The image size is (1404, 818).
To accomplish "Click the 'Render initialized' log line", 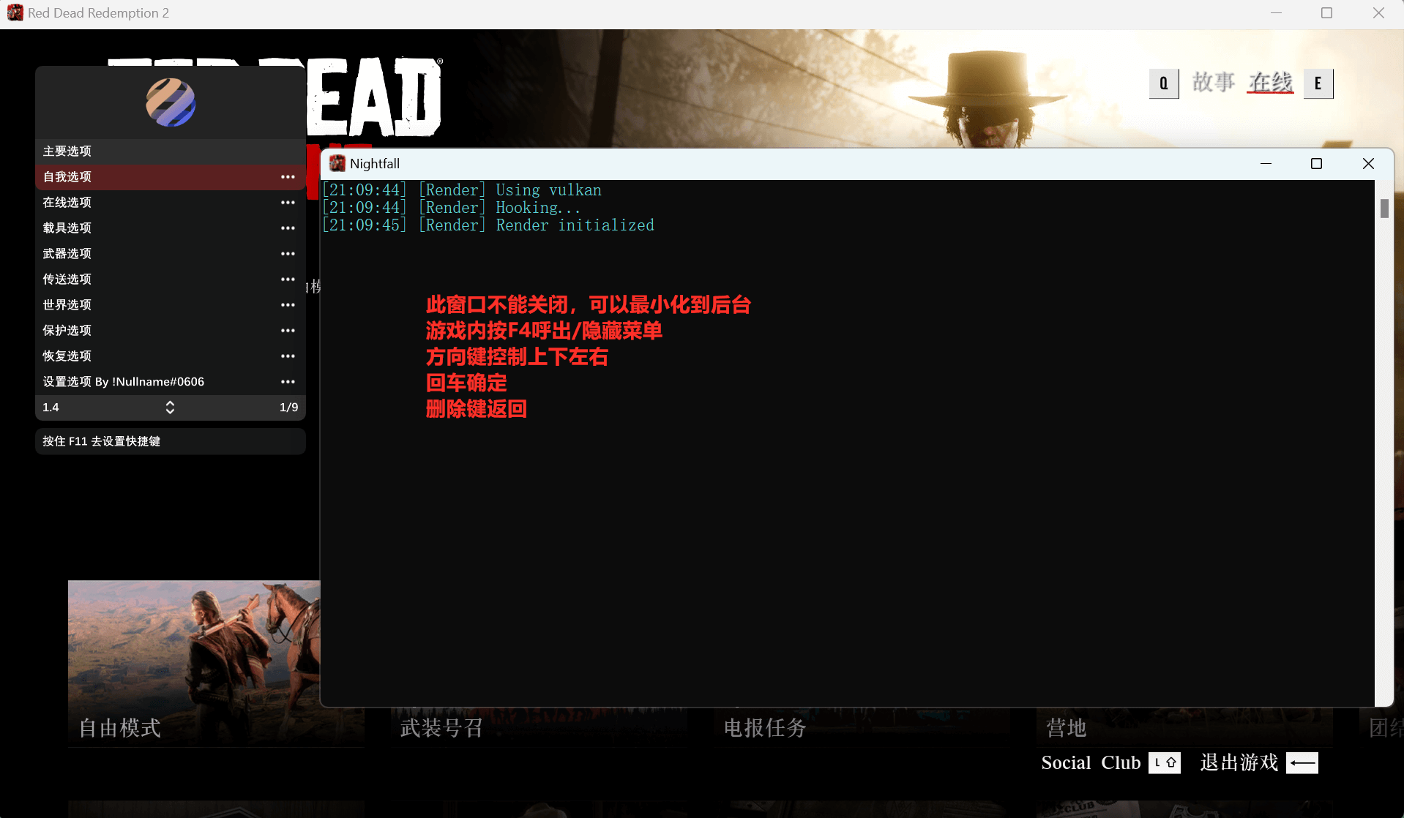I will pyautogui.click(x=488, y=225).
